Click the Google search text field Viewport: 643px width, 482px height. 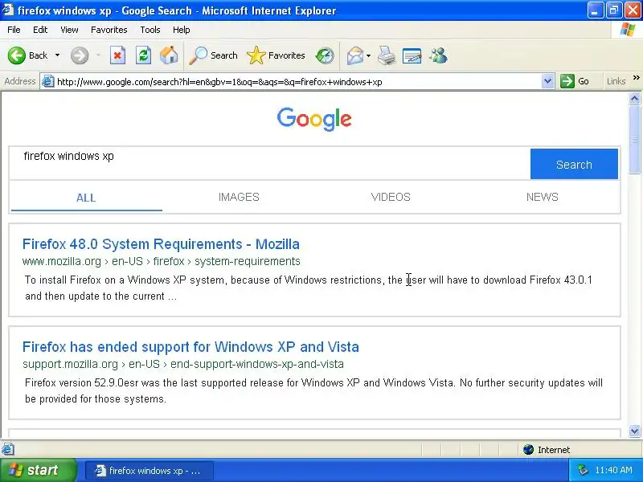click(x=269, y=164)
